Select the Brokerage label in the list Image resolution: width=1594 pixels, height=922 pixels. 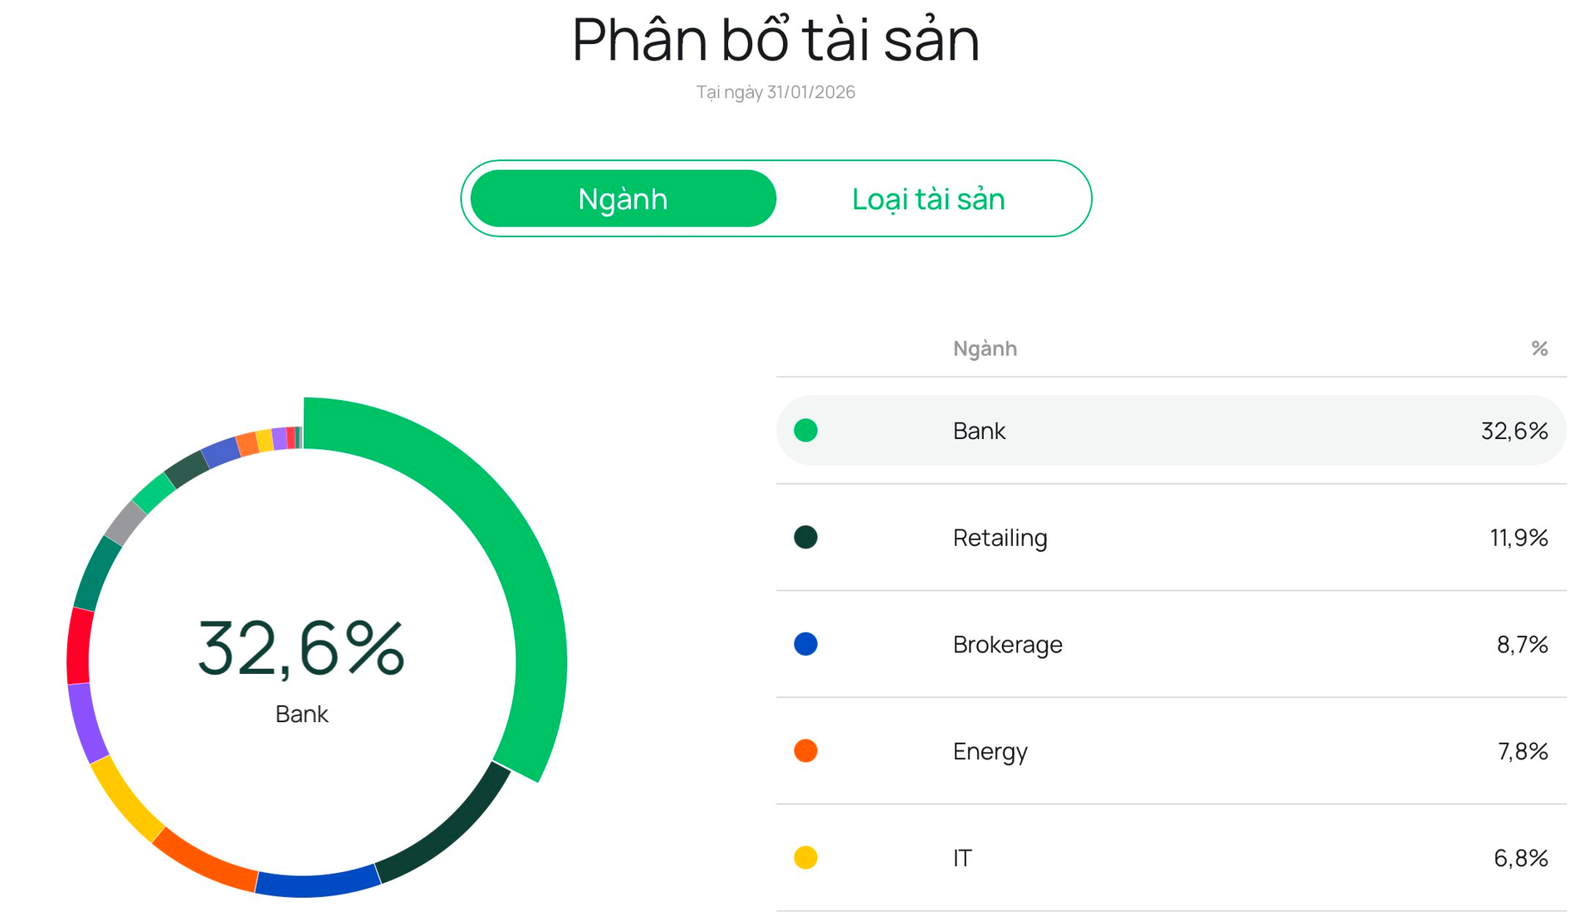(x=1007, y=644)
